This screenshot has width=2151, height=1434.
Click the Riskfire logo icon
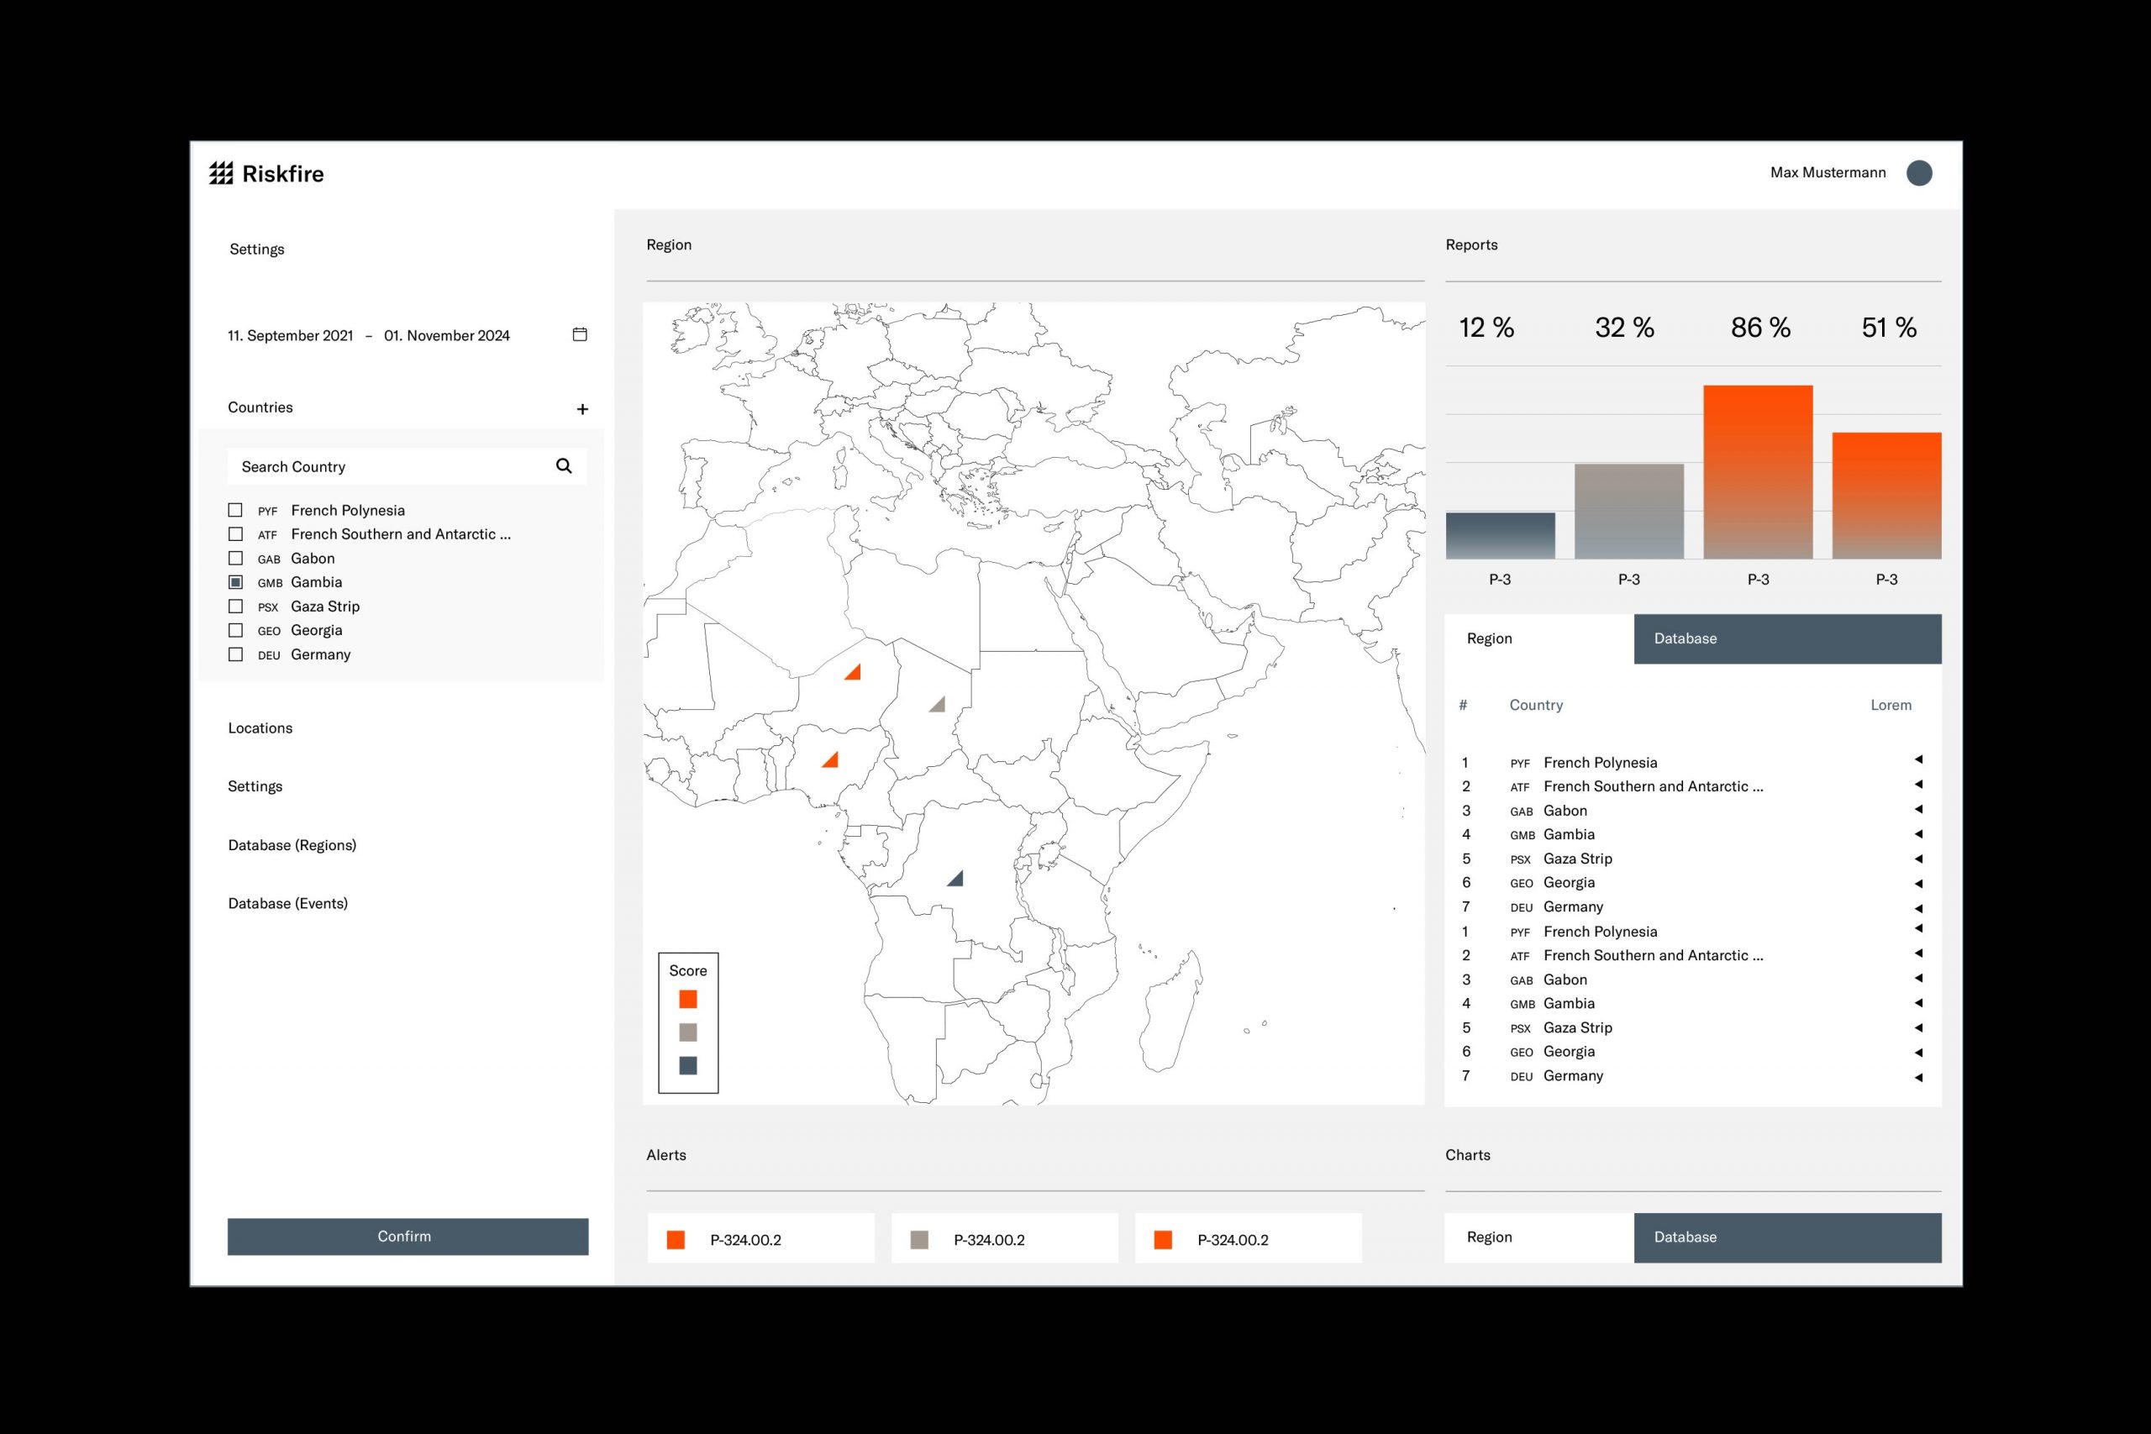[x=221, y=173]
